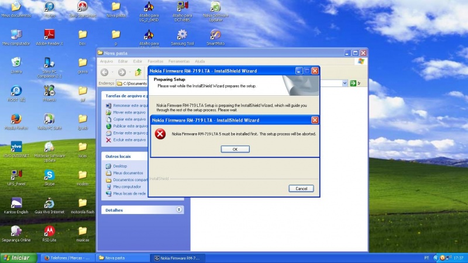Image resolution: width=468 pixels, height=263 pixels.
Task: Switch to Telefones / Marcas taskbar item
Action: [x=67, y=258]
